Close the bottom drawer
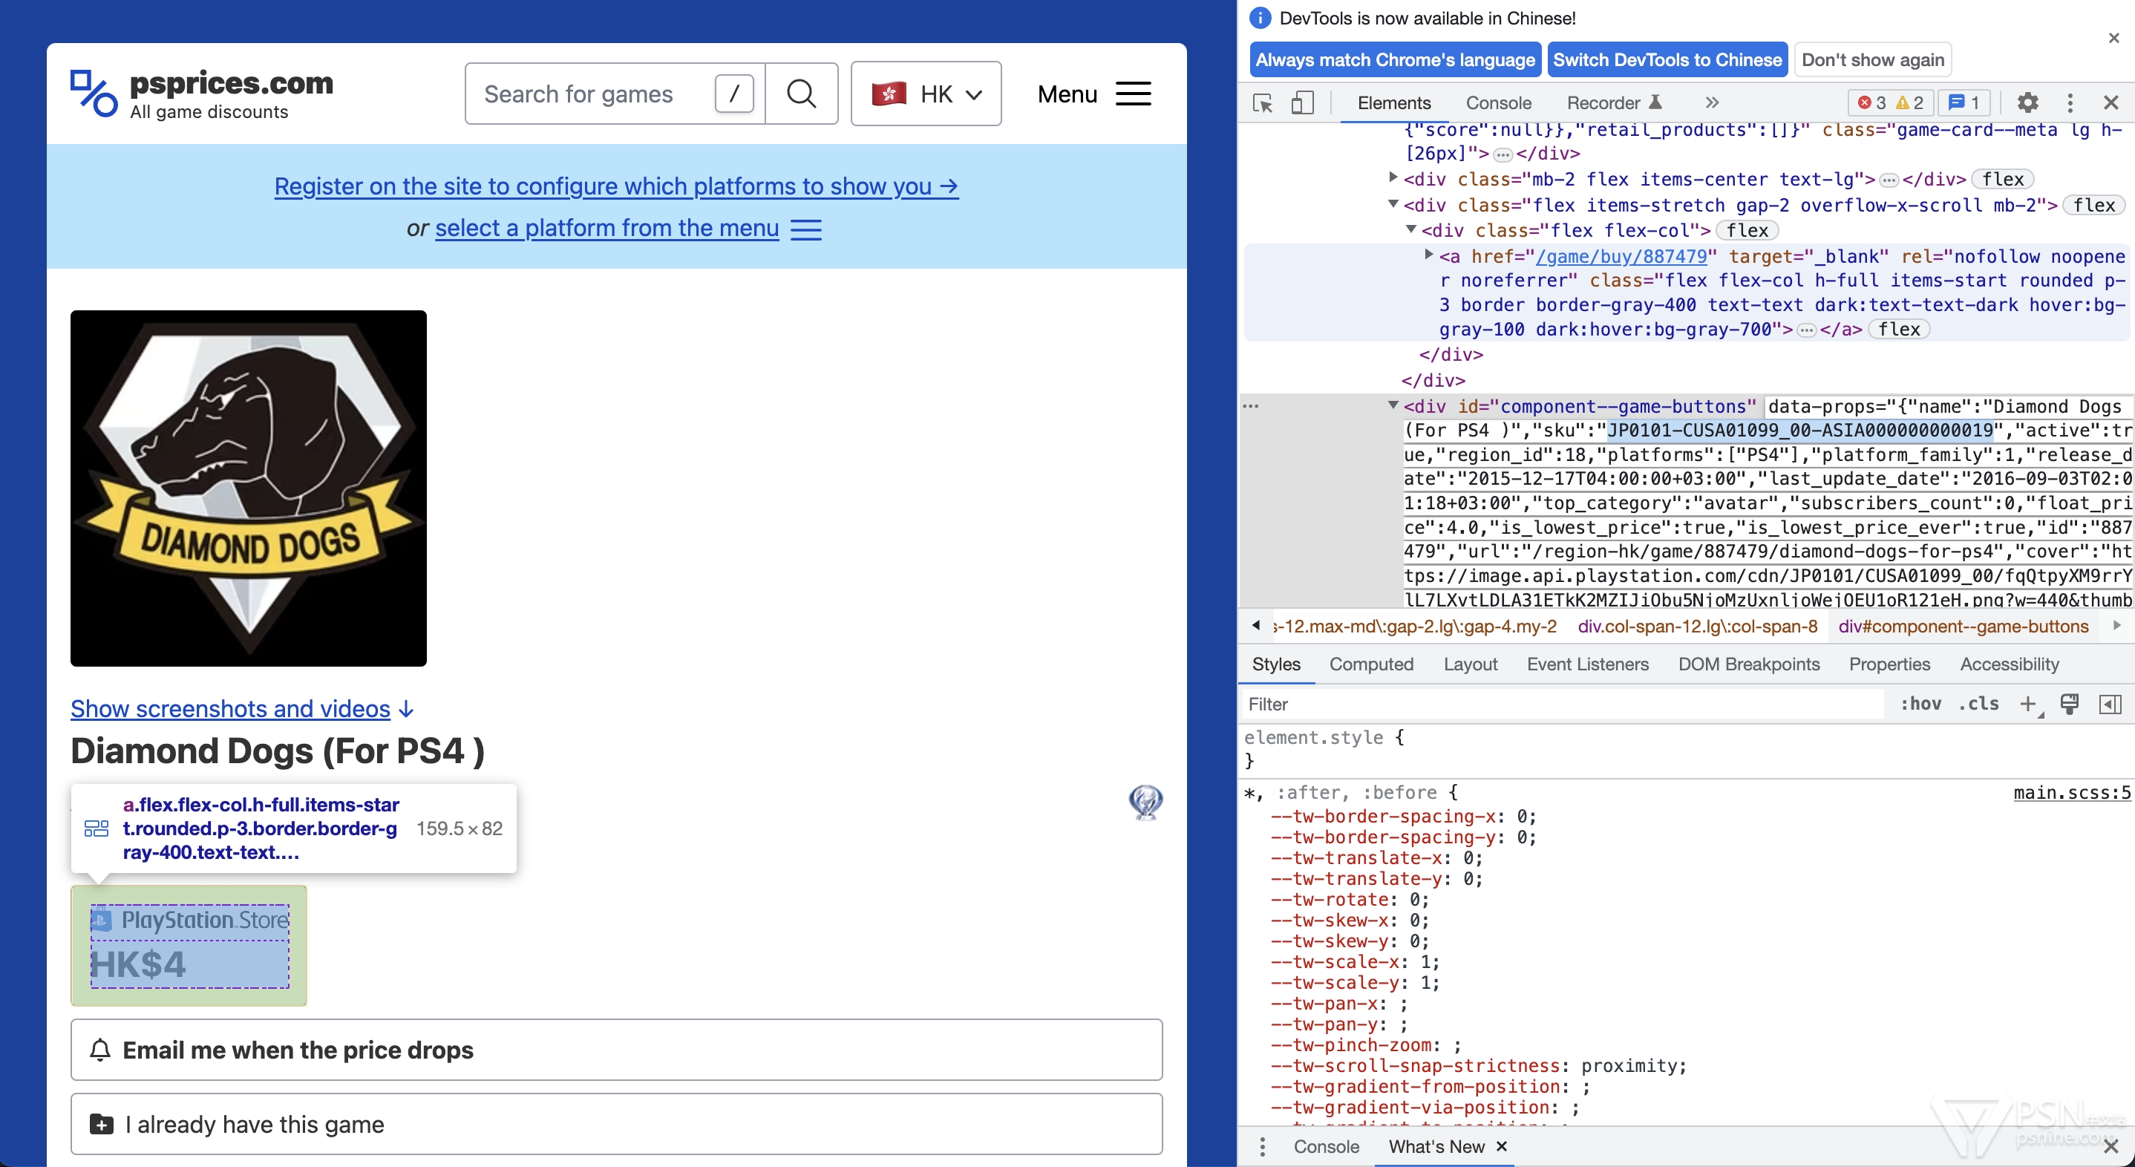 click(x=2111, y=1146)
